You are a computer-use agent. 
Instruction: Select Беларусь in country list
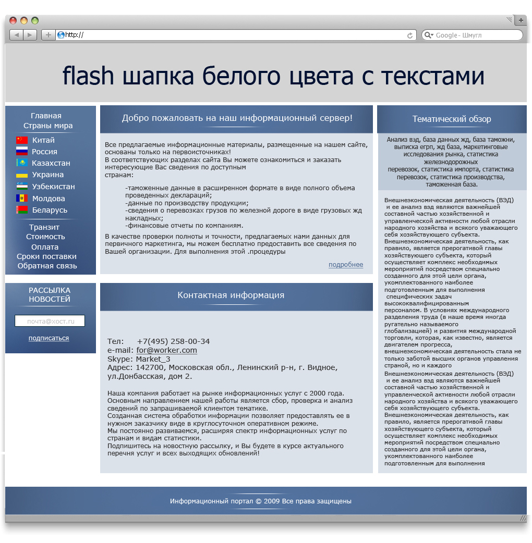coord(50,210)
